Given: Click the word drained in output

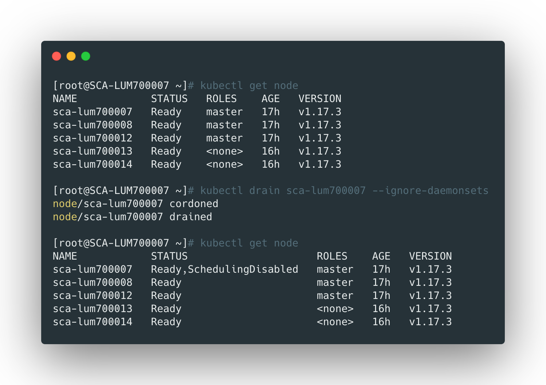Looking at the screenshot, I should (191, 217).
